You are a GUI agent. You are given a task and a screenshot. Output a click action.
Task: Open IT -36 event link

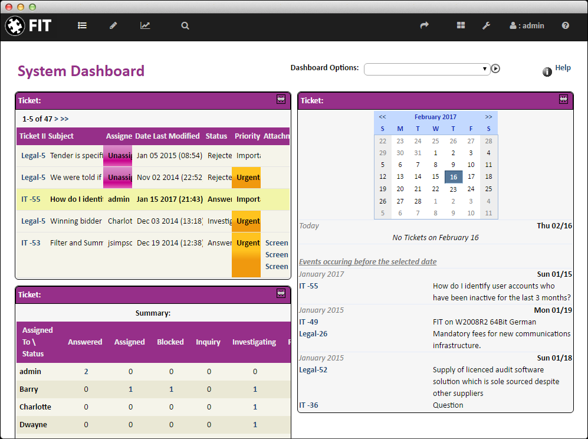tap(308, 405)
